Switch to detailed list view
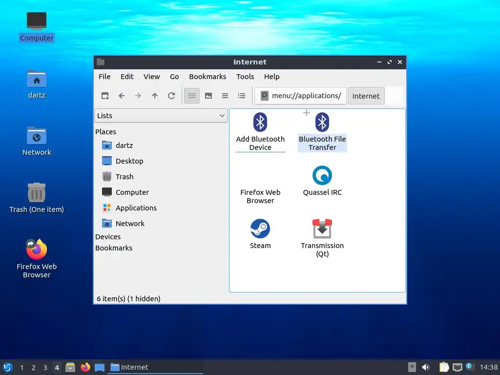This screenshot has height=375, width=500. [242, 96]
